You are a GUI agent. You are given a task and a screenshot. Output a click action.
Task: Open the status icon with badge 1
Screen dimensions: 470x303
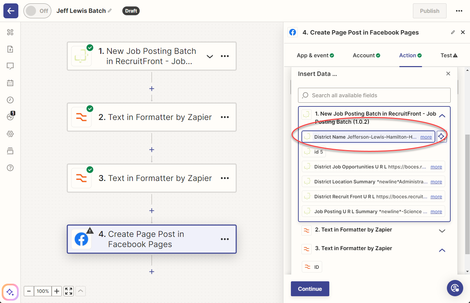[10, 117]
